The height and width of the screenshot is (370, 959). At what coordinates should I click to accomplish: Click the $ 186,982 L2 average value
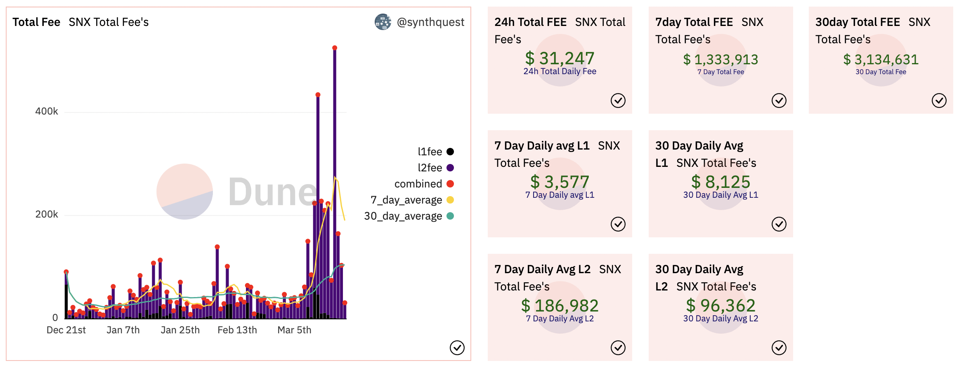click(560, 306)
